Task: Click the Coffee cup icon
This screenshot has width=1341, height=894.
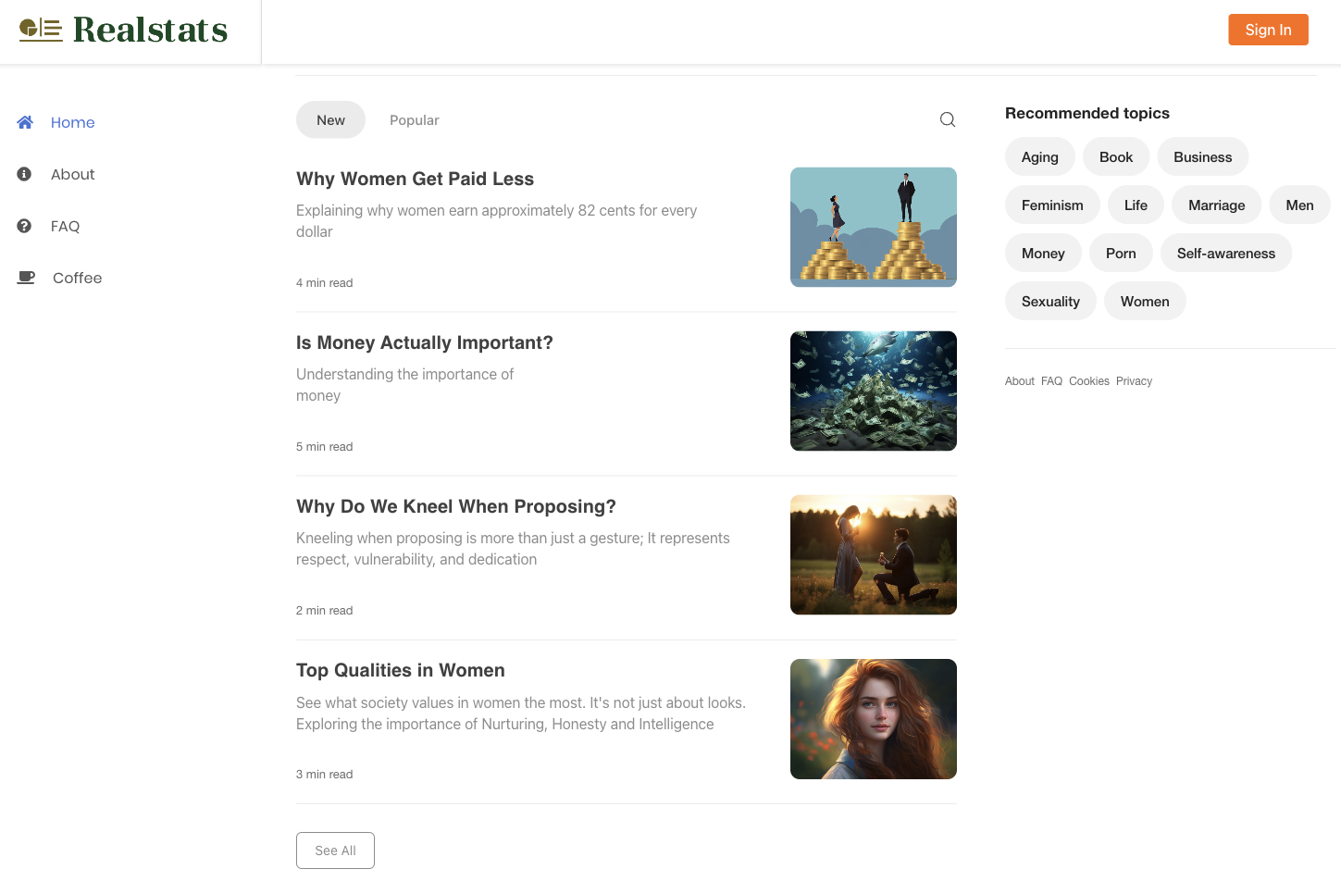Action: pos(26,278)
